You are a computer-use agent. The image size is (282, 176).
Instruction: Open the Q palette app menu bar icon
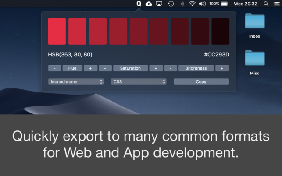click(139, 4)
